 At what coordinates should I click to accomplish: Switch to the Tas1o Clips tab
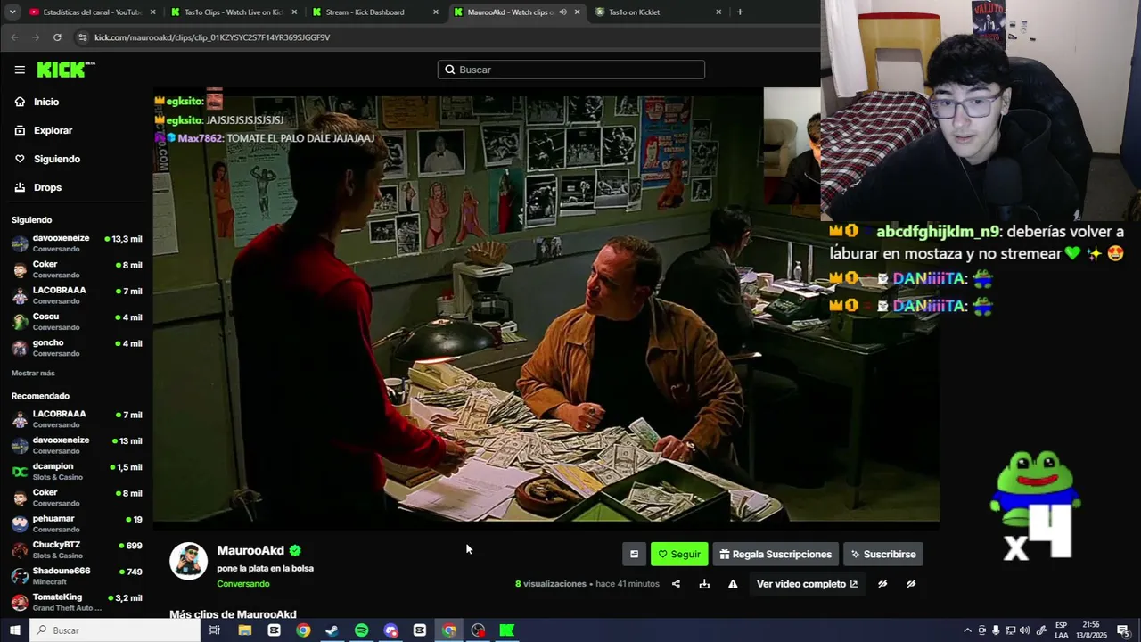(x=234, y=12)
